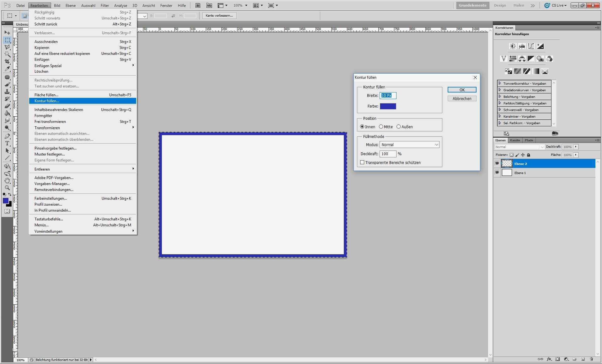Viewport: 602px width, 364px height.
Task: Expand Gradationskurven - Vorgaben presets
Action: 500,90
